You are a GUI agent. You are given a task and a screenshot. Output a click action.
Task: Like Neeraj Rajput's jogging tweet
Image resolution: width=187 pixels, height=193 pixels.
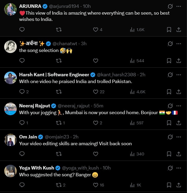(x=96, y=123)
